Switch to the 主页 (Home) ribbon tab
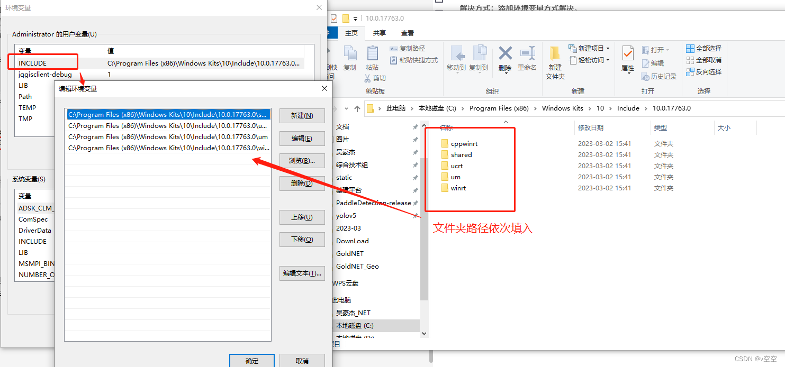 tap(351, 33)
